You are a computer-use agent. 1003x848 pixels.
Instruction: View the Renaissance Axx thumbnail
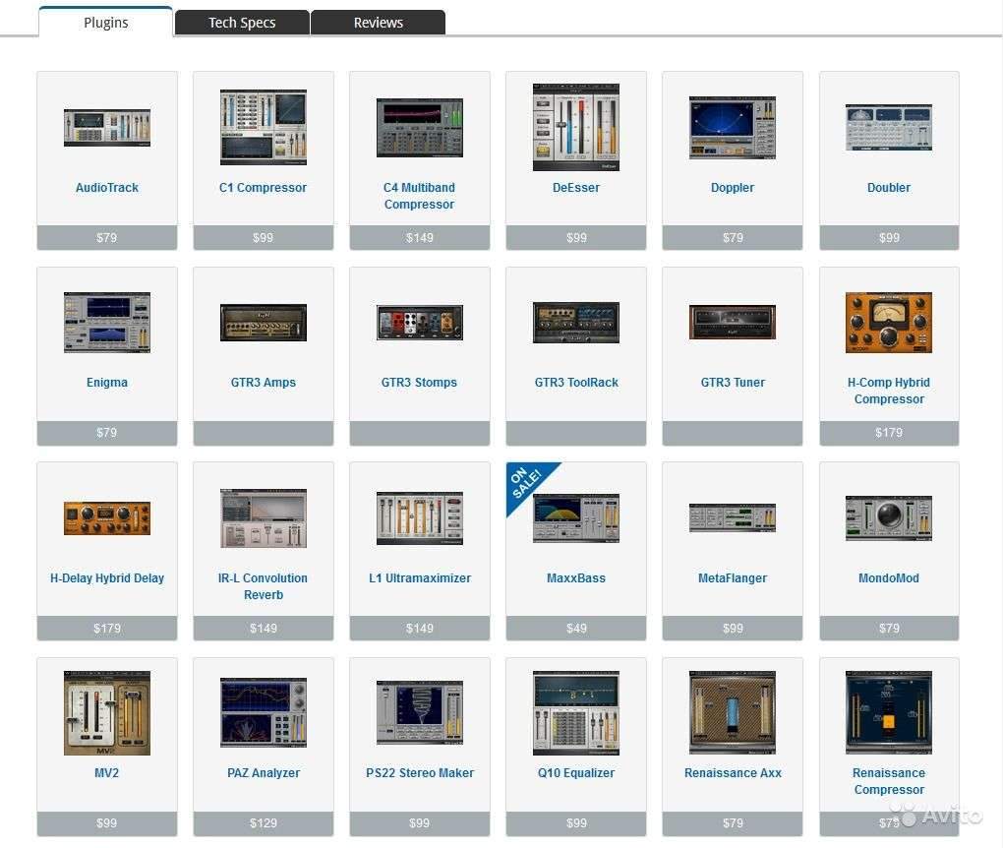(733, 713)
